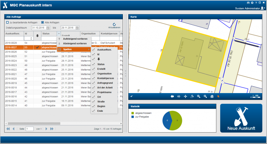267x144 pixels.
Task: Open the System Administrator user dropdown
Action: click(263, 8)
